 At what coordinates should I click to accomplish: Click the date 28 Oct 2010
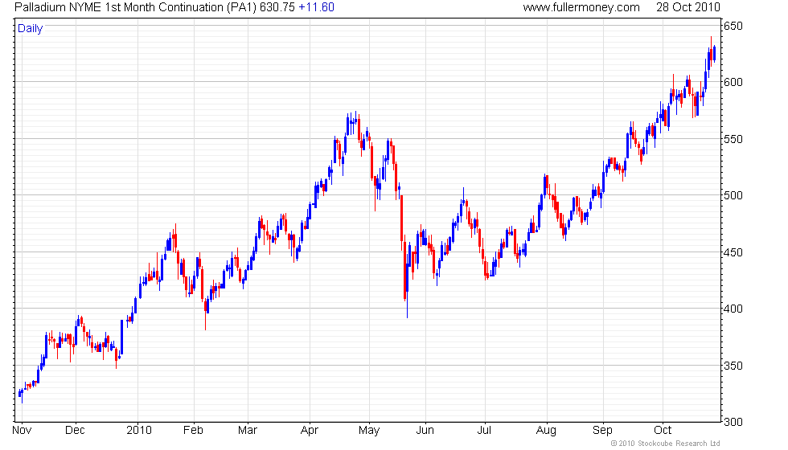point(688,7)
